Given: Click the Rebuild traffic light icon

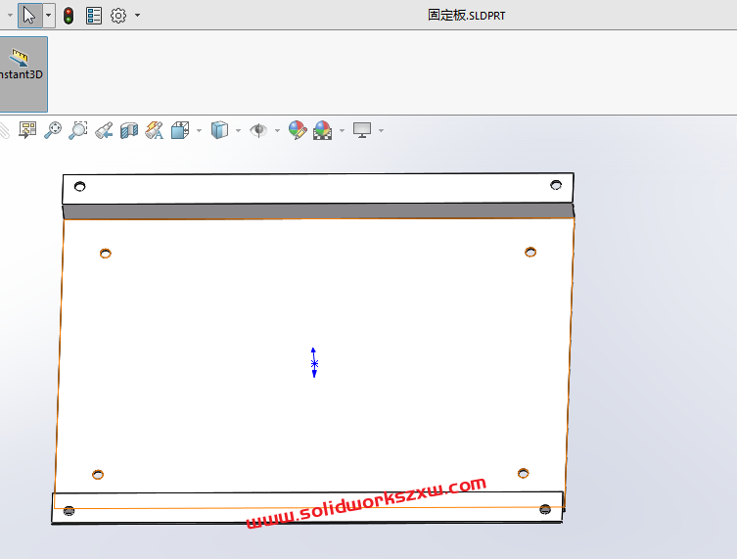Looking at the screenshot, I should coord(69,16).
